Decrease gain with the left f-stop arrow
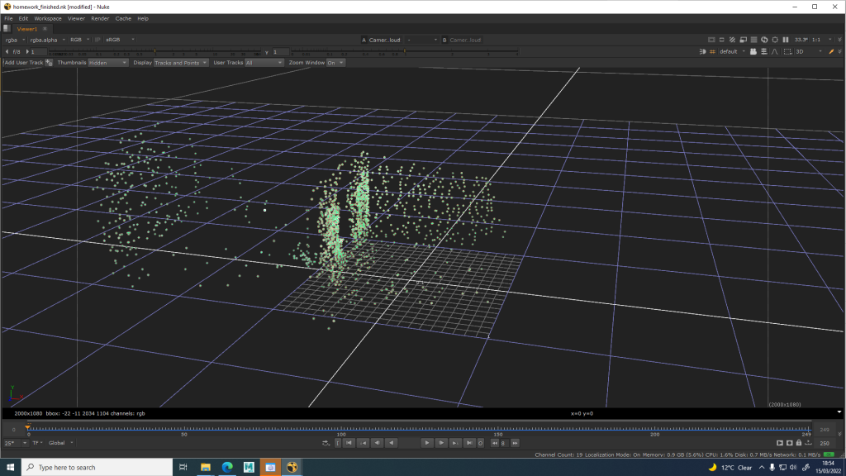This screenshot has height=476, width=846. point(7,52)
